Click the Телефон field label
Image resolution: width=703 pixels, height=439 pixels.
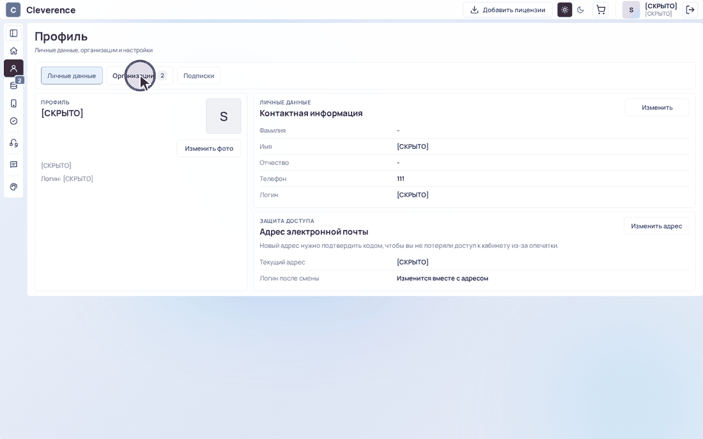click(x=273, y=178)
